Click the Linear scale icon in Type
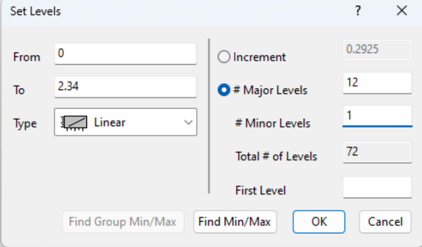422x247 pixels. coord(74,122)
